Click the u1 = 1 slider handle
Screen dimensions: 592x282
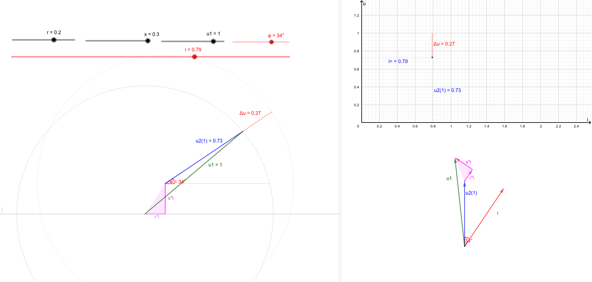click(x=213, y=41)
